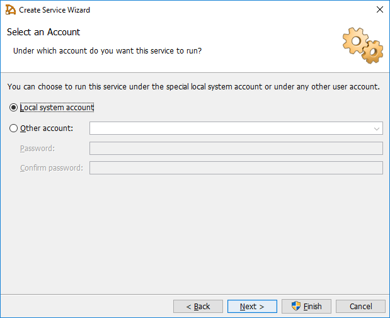
Task: Click the orange gears icon in the header
Action: coord(362,45)
